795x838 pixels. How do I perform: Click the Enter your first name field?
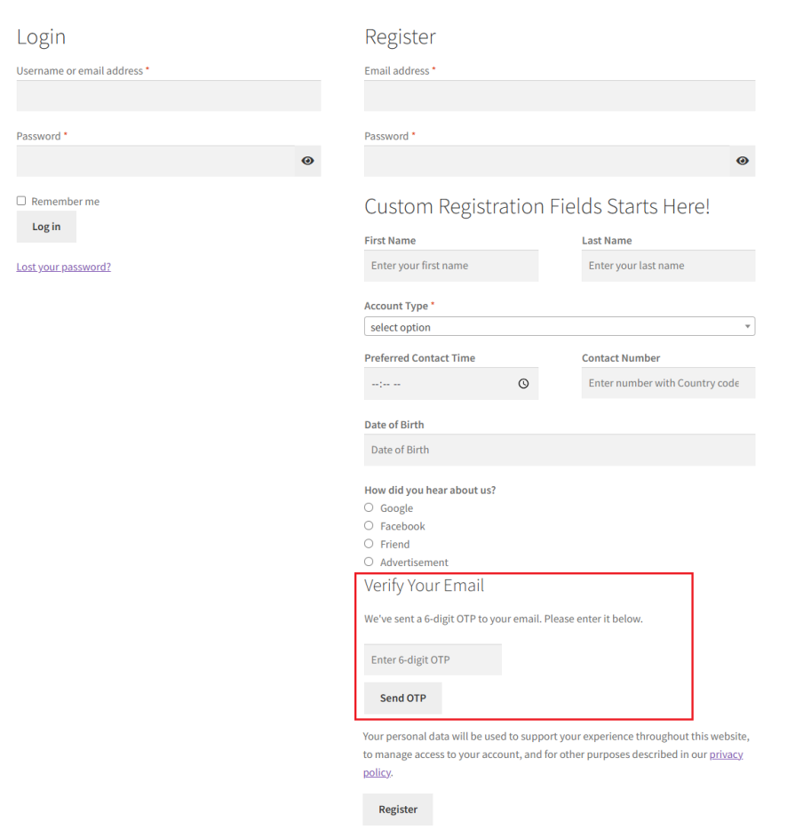[450, 266]
